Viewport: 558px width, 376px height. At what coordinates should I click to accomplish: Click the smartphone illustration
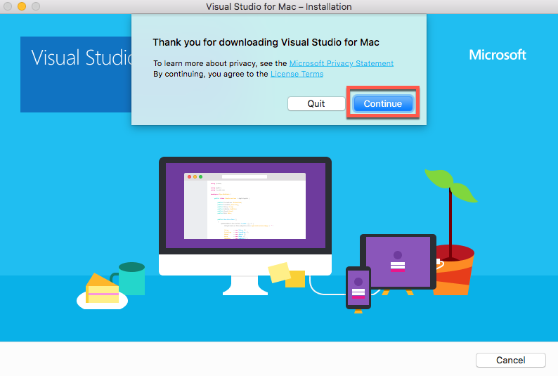(x=358, y=287)
